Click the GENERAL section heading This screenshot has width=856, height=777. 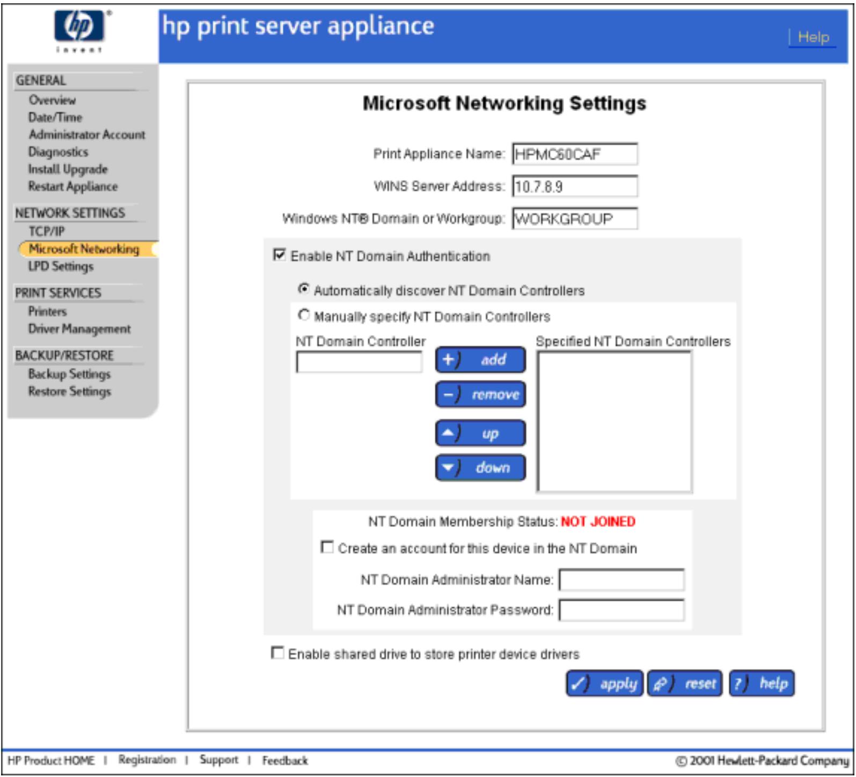[x=41, y=80]
